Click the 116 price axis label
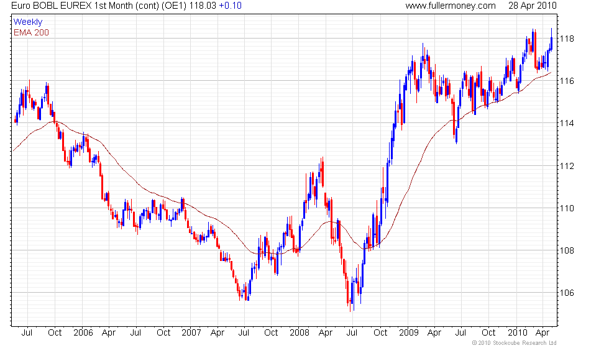 point(566,81)
